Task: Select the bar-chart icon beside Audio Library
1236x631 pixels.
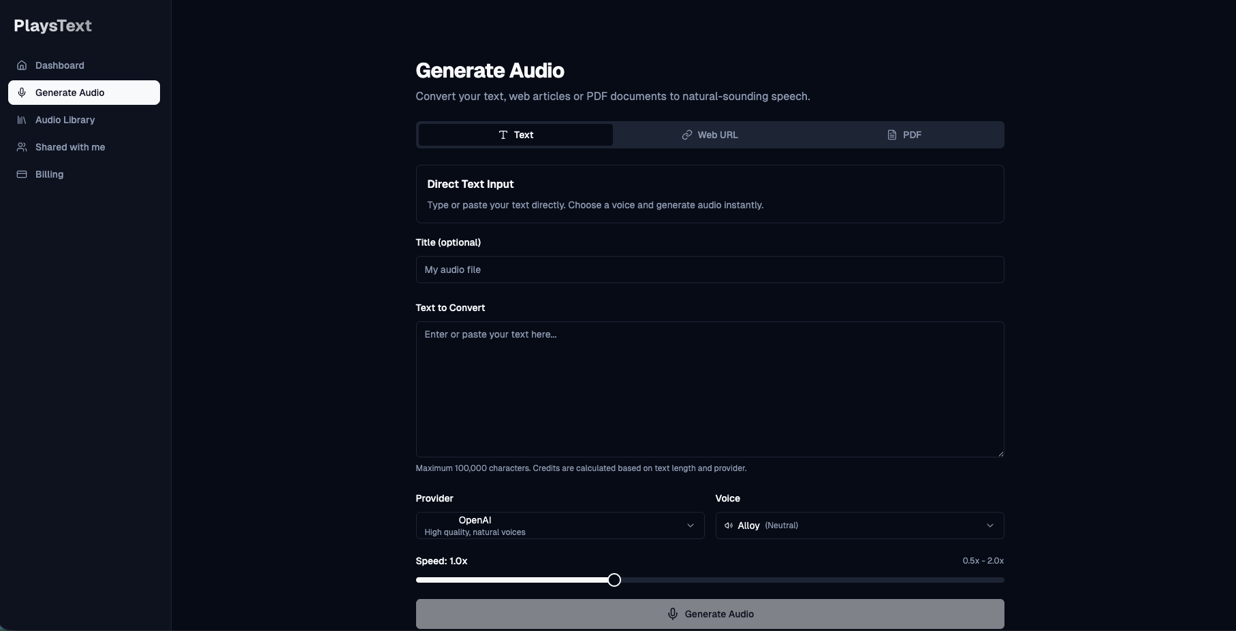Action: coord(20,120)
